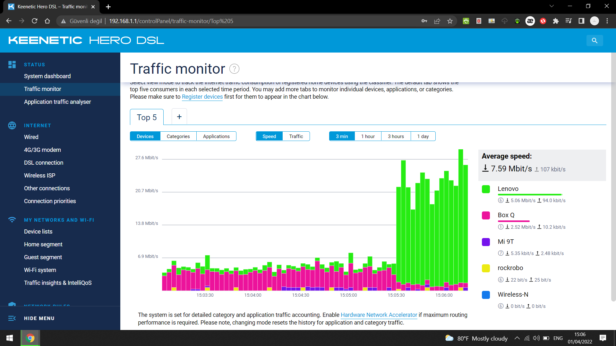Switch chart to Speed mode
Screen dimensions: 616x346
tap(269, 136)
